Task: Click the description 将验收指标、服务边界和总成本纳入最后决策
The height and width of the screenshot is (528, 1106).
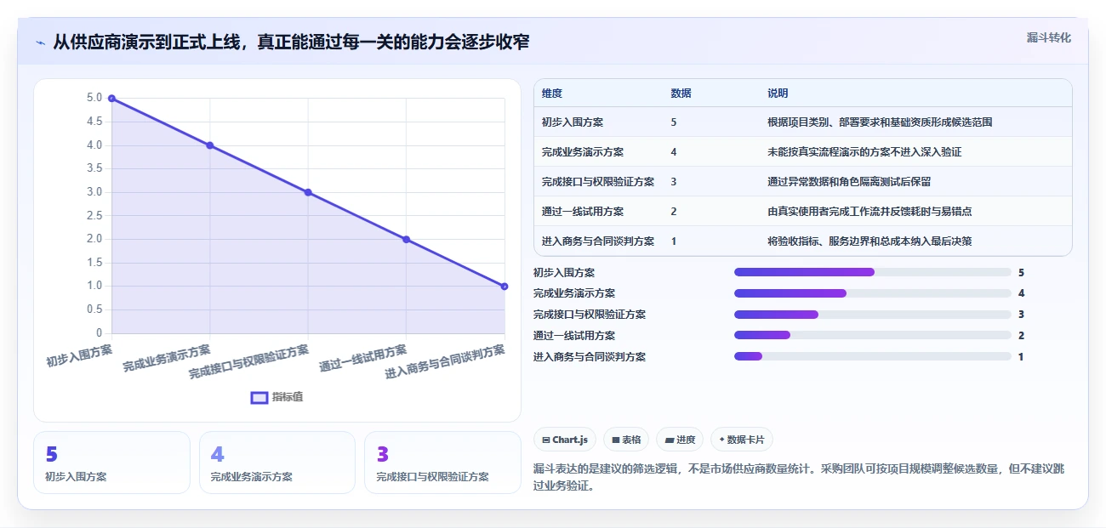Action: [x=869, y=241]
